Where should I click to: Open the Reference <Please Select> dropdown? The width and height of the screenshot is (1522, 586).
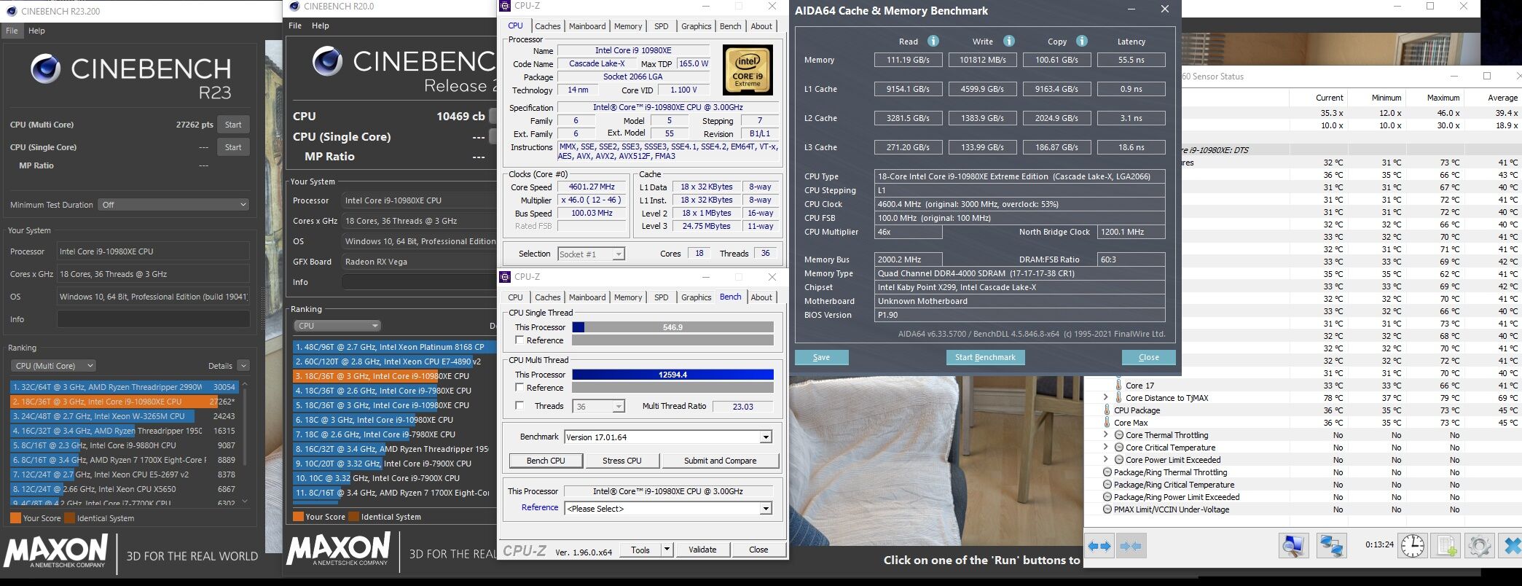(x=668, y=508)
